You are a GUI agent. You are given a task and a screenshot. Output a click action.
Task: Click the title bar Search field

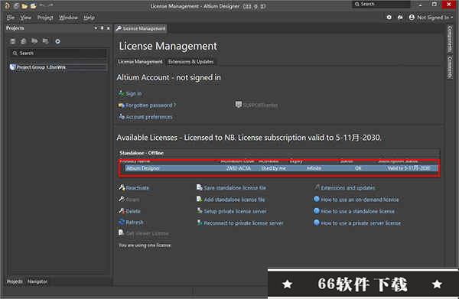pos(381,4)
